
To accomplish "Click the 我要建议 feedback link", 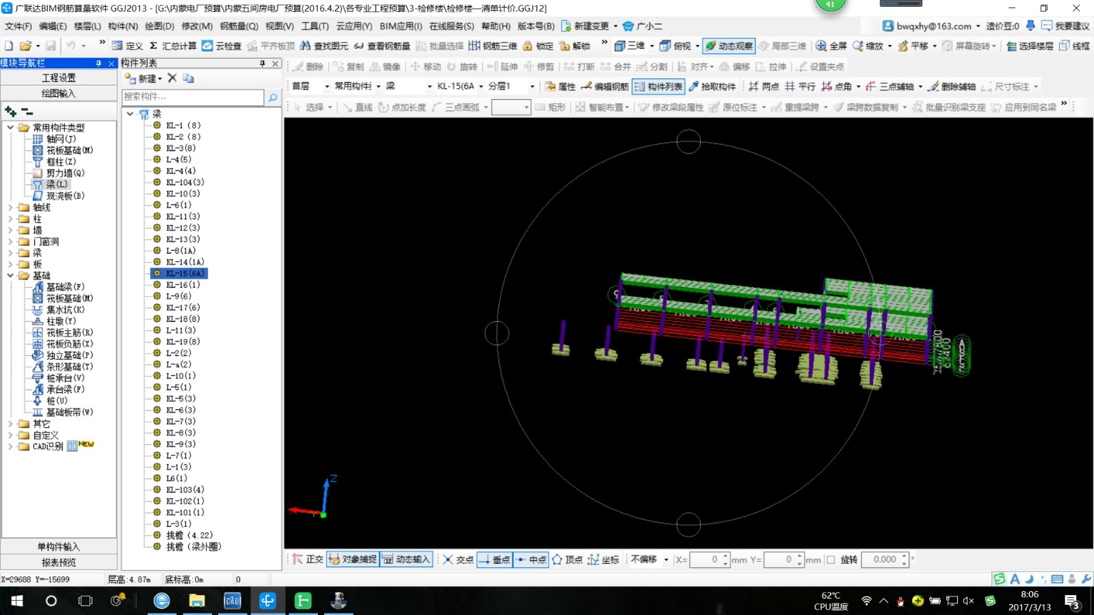I will tap(1065, 26).
